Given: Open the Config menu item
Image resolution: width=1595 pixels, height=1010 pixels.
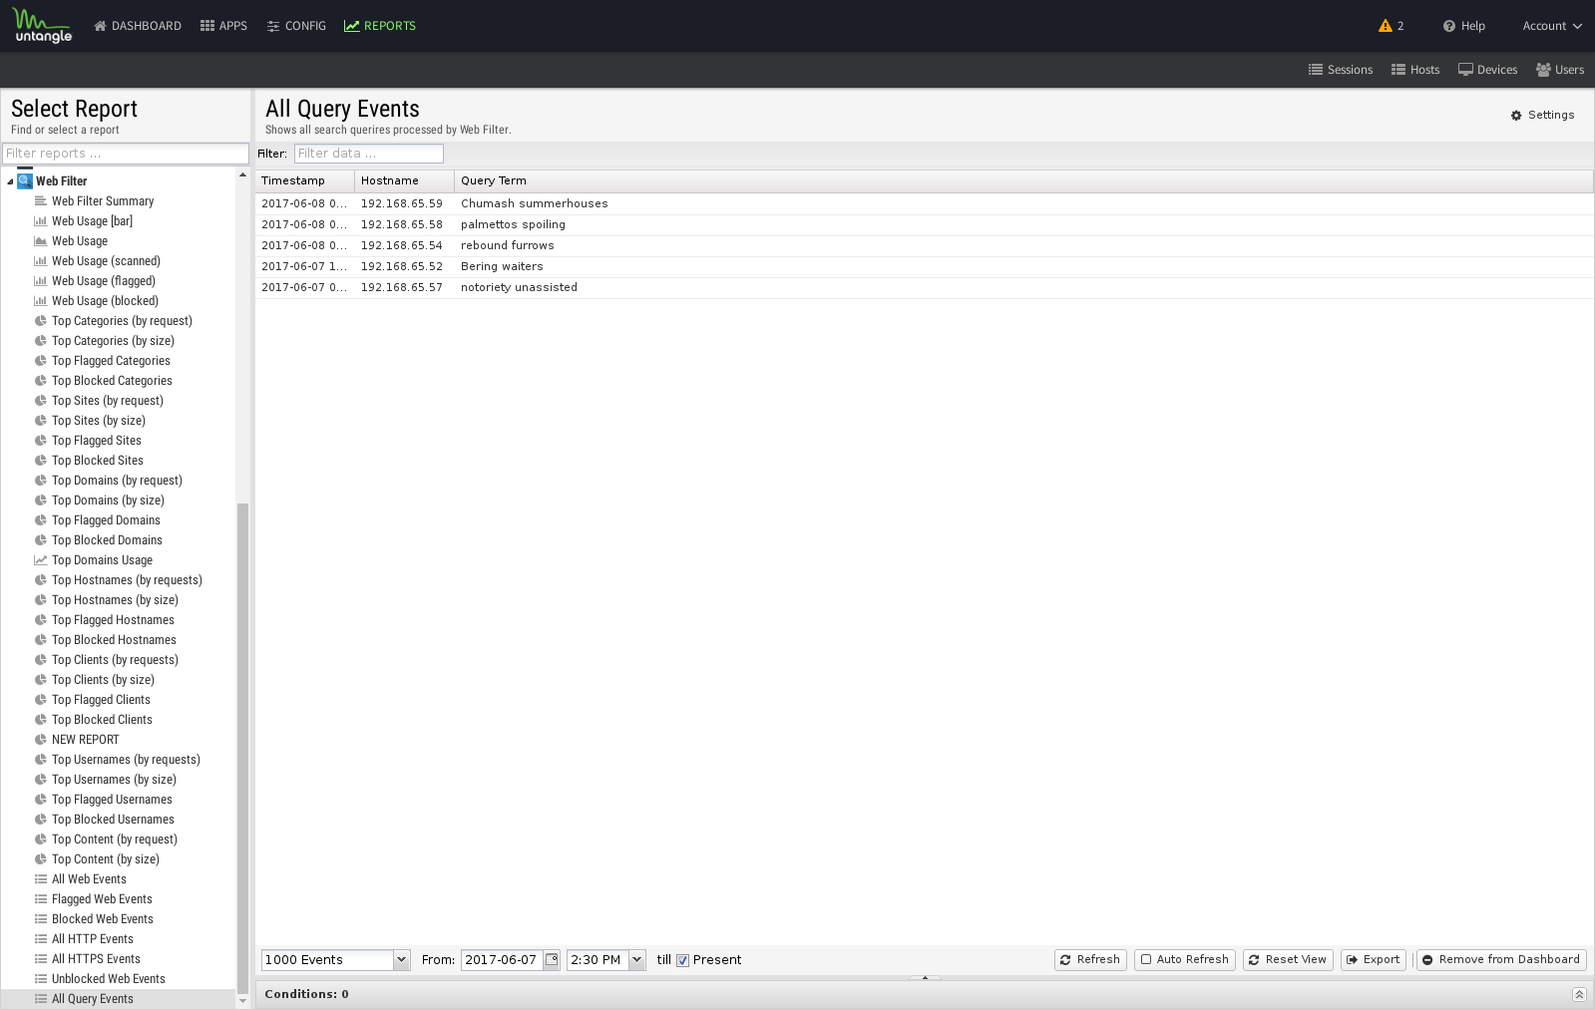Looking at the screenshot, I should point(296,26).
